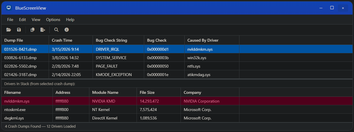Click the Copy toolbar icon
The width and height of the screenshot is (354, 132).
point(33,30)
